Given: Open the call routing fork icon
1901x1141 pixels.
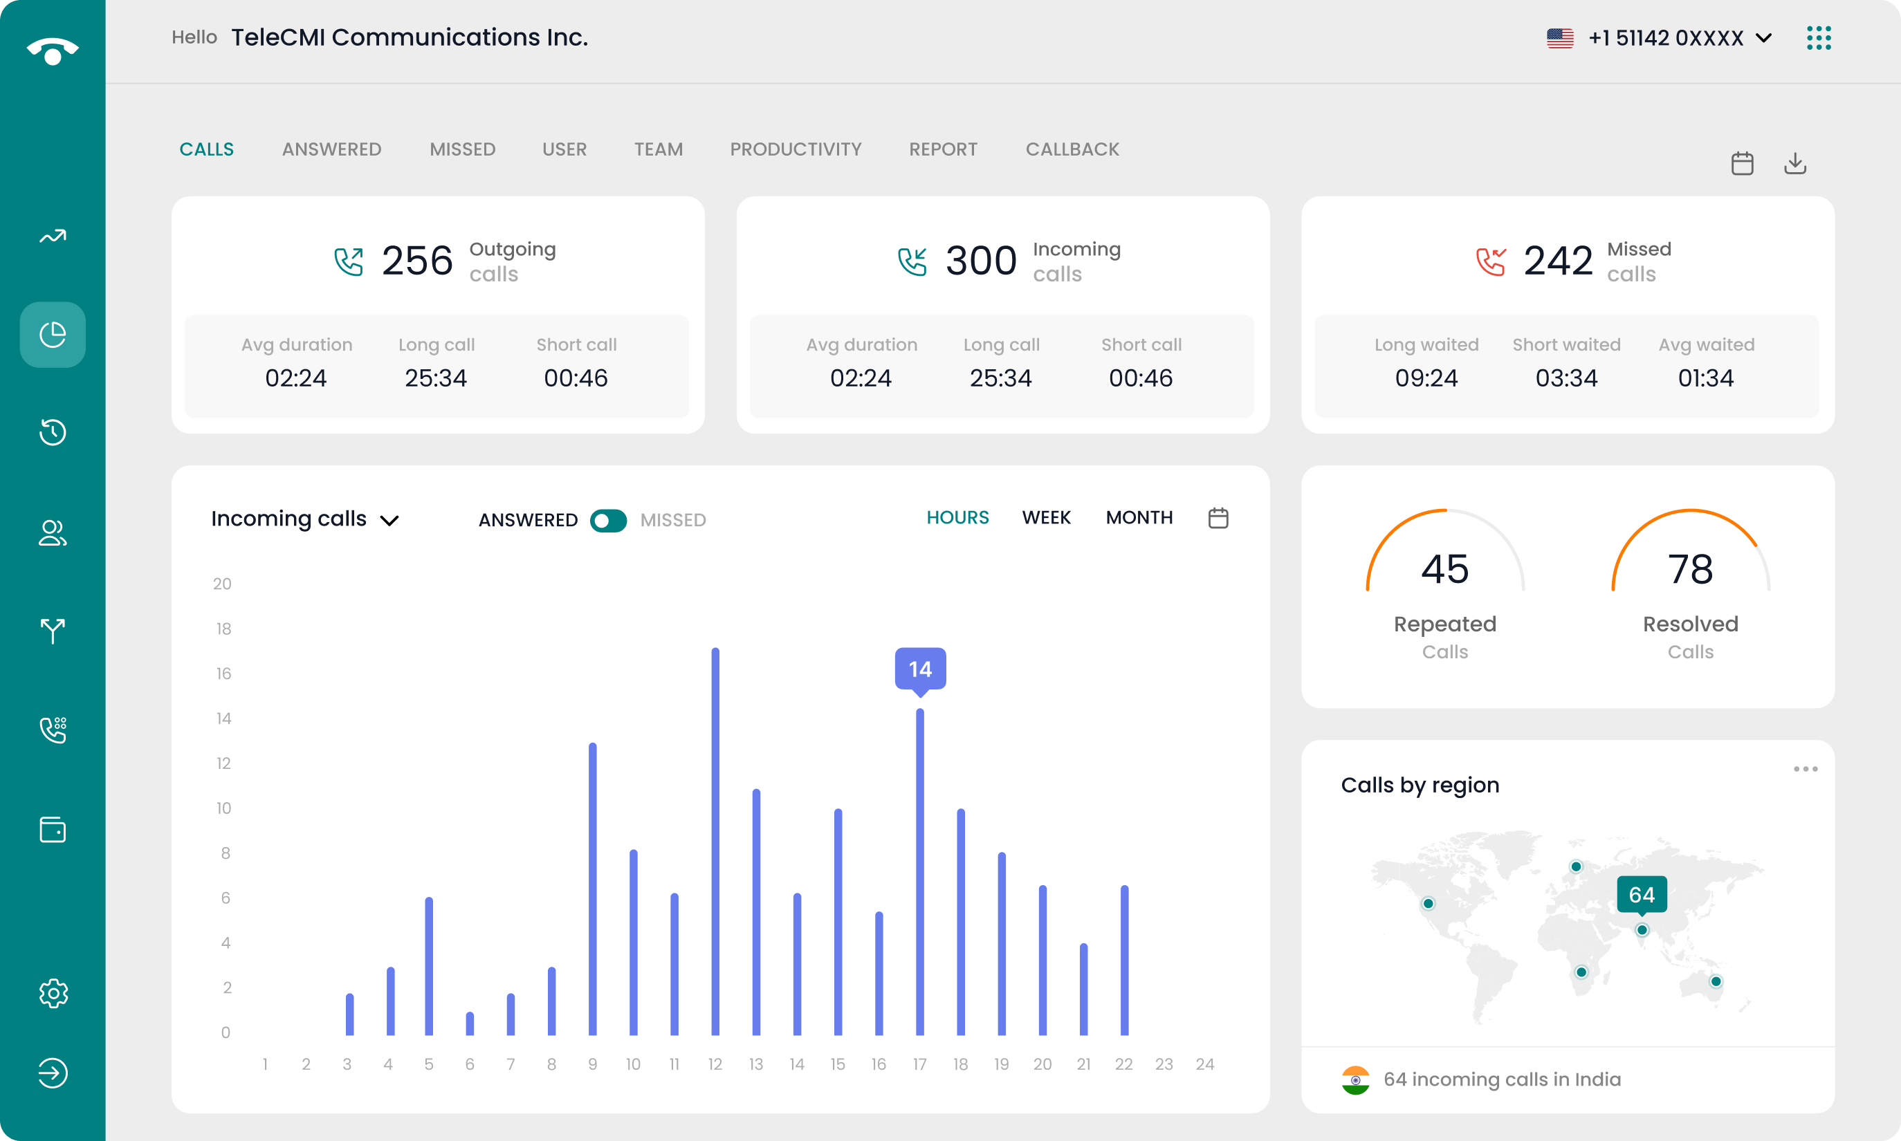Looking at the screenshot, I should pyautogui.click(x=53, y=631).
